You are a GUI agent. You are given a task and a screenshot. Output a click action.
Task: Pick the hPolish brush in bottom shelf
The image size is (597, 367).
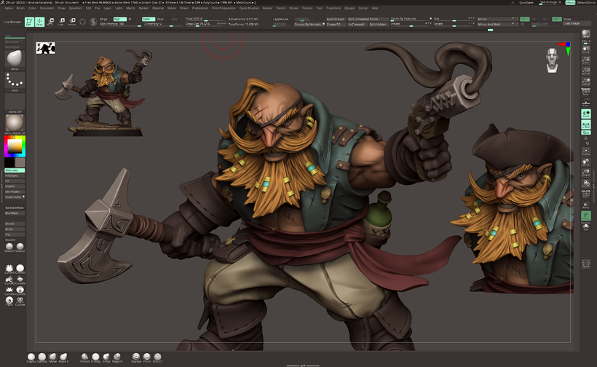click(84, 358)
